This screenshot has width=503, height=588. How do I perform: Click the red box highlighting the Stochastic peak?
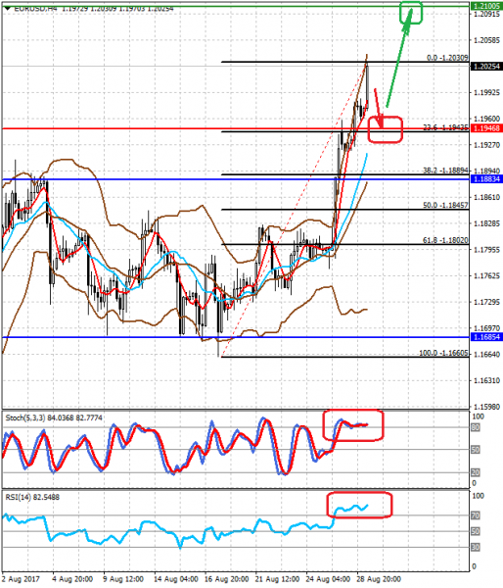353,425
